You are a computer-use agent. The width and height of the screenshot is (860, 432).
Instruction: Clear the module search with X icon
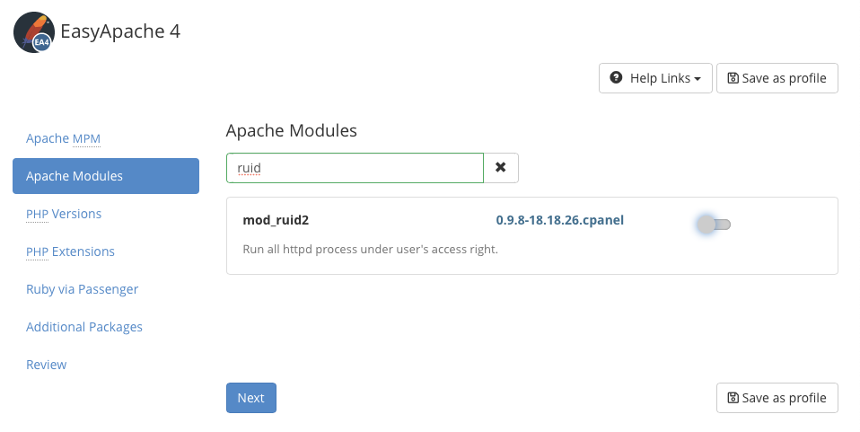(x=501, y=168)
